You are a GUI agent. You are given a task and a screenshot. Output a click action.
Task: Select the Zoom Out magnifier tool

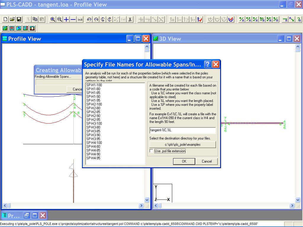pyautogui.click(x=60, y=20)
